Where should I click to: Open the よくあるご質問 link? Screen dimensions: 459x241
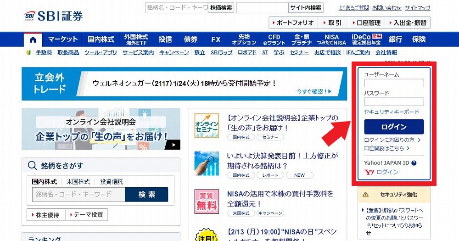pyautogui.click(x=353, y=8)
